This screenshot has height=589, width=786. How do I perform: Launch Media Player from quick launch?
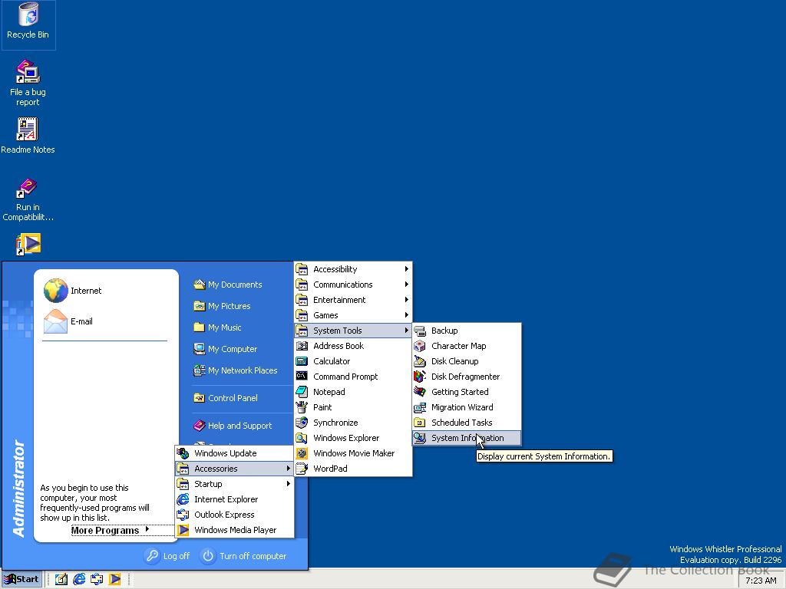115,580
